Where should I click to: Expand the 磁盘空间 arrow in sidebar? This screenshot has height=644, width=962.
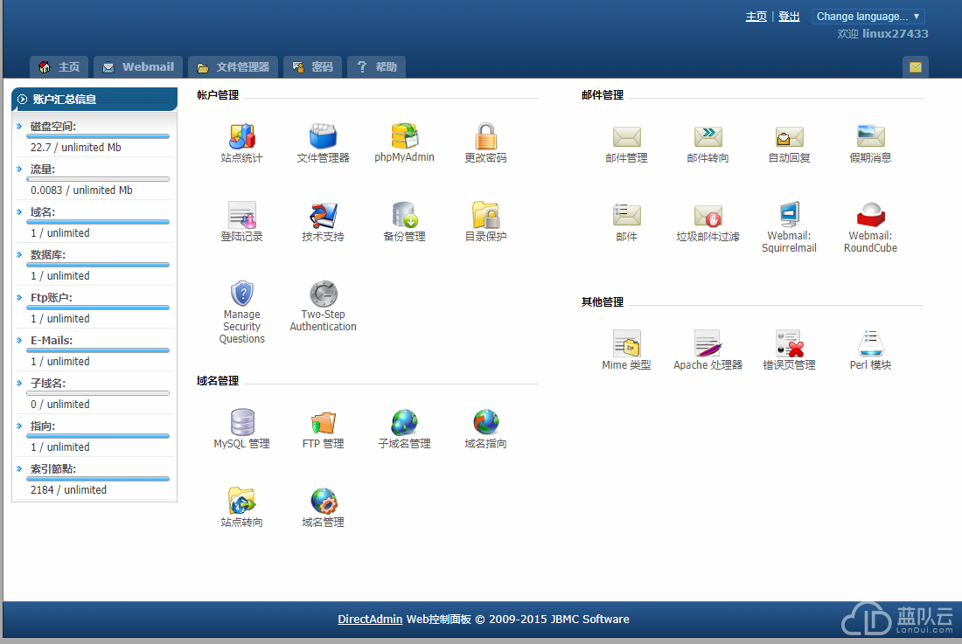tap(19, 127)
